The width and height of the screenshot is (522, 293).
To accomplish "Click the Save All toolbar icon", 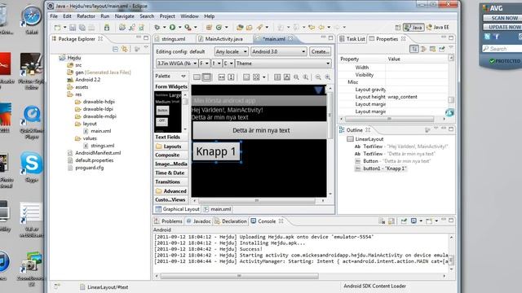I will point(82,28).
